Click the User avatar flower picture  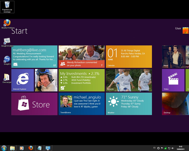pyautogui.click(x=186, y=30)
